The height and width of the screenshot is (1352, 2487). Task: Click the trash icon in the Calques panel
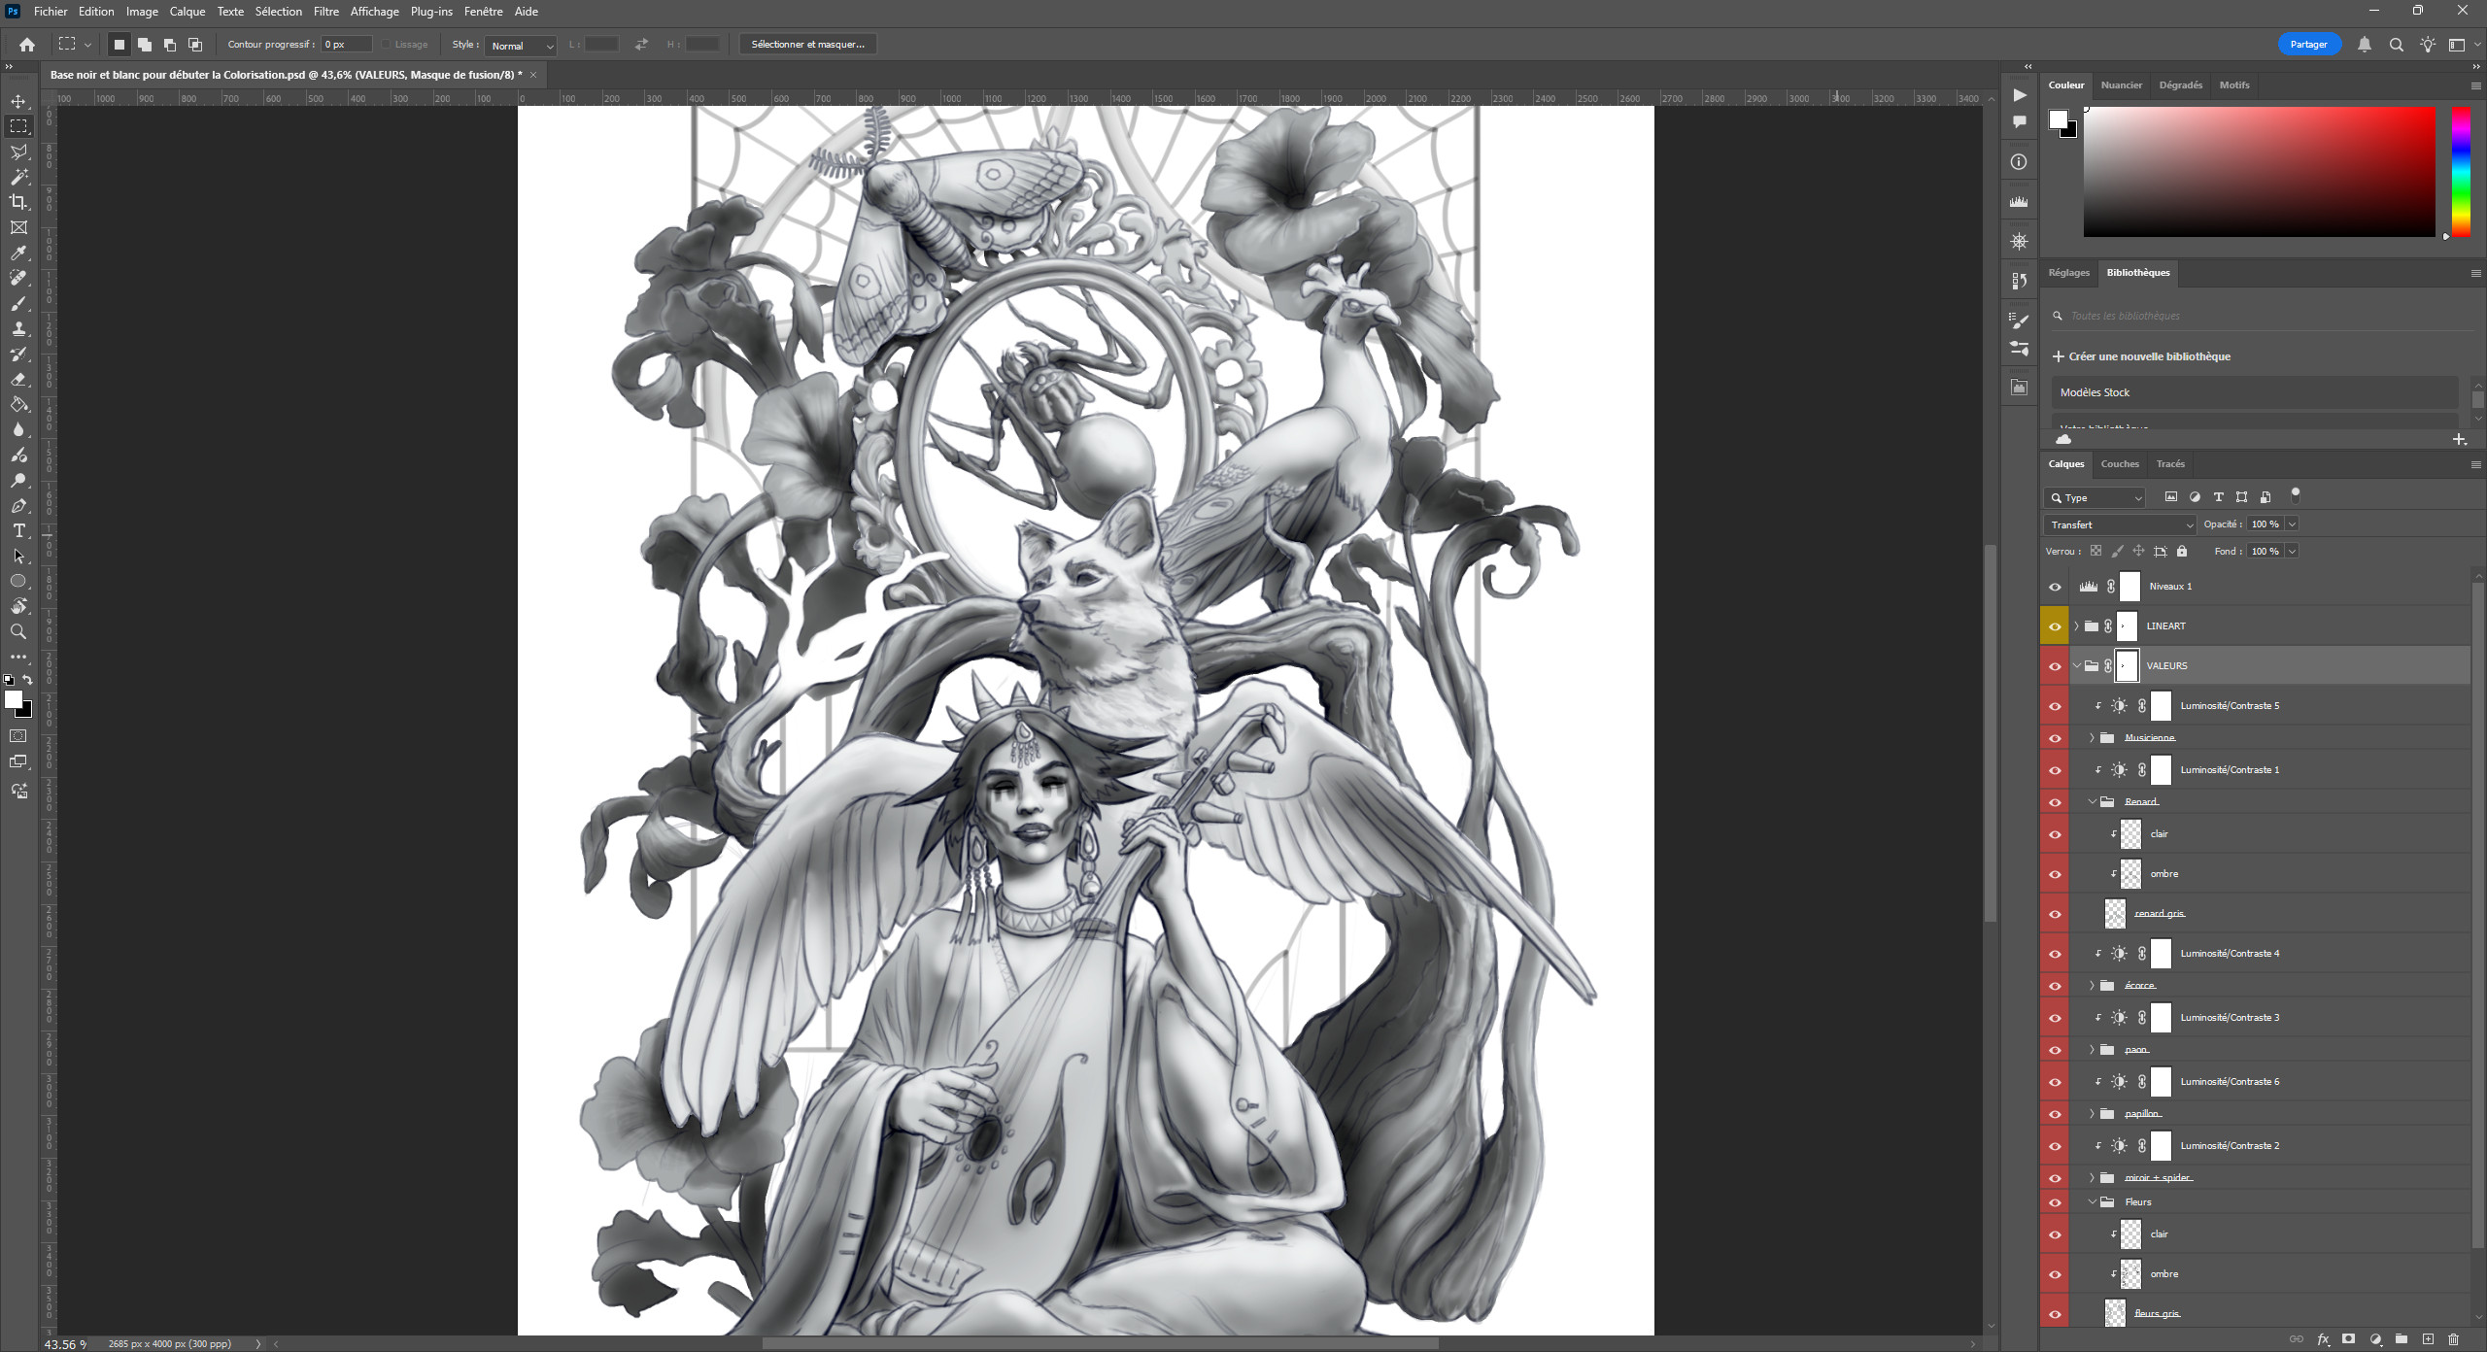[x=2453, y=1339]
